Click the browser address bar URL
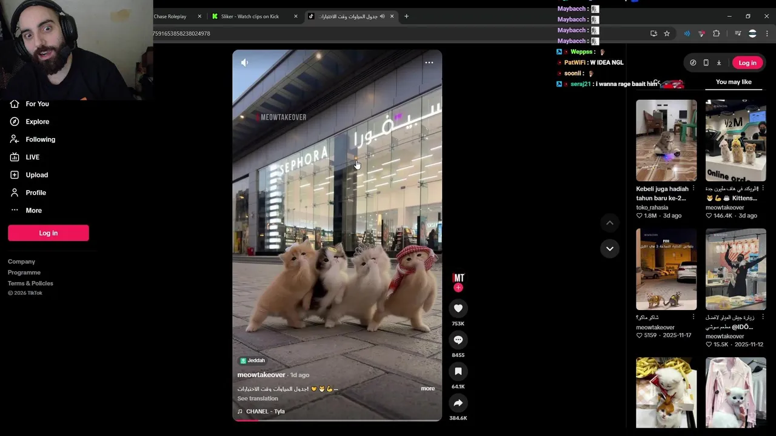776x436 pixels. 181,33
